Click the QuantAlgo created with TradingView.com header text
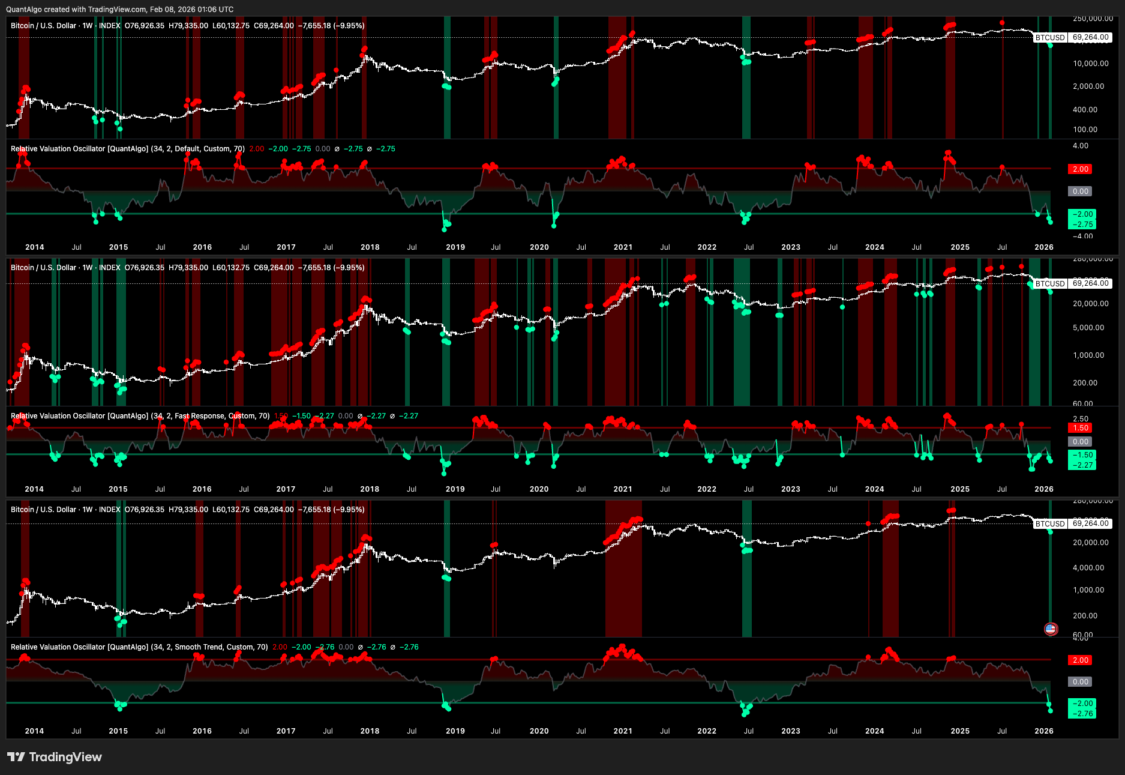 point(119,10)
